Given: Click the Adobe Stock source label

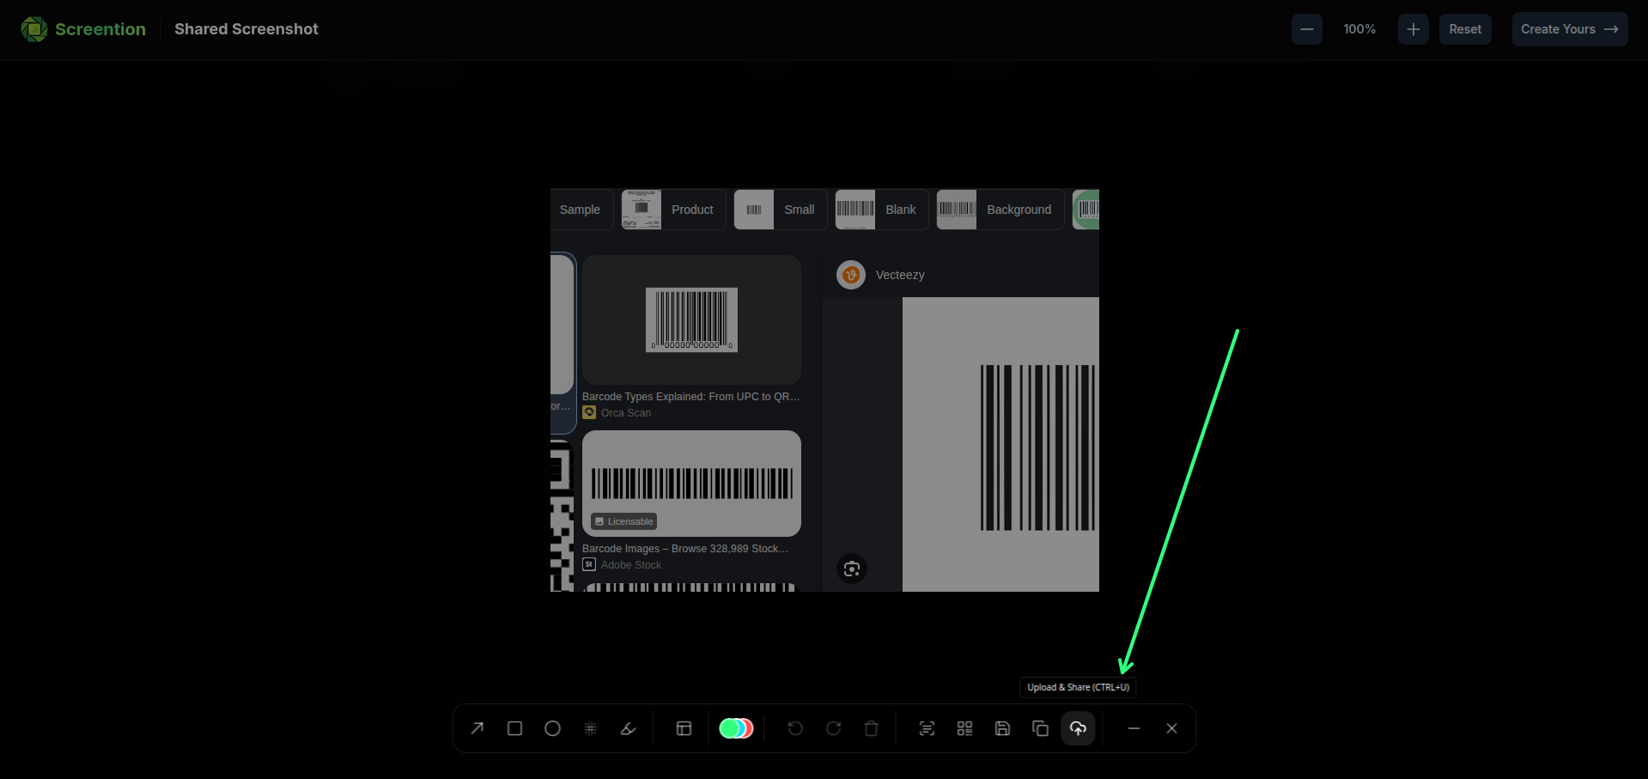Looking at the screenshot, I should click(x=631, y=565).
